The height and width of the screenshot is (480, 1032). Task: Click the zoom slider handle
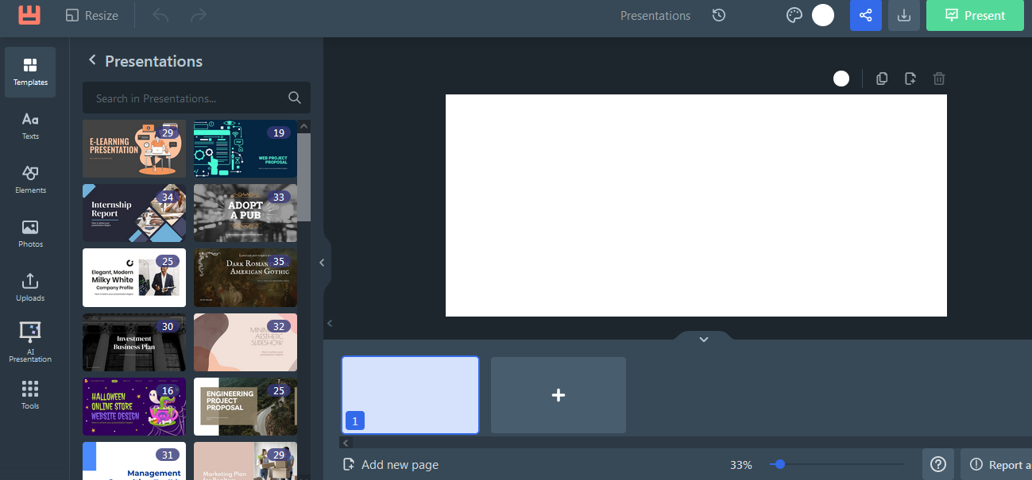tap(780, 464)
